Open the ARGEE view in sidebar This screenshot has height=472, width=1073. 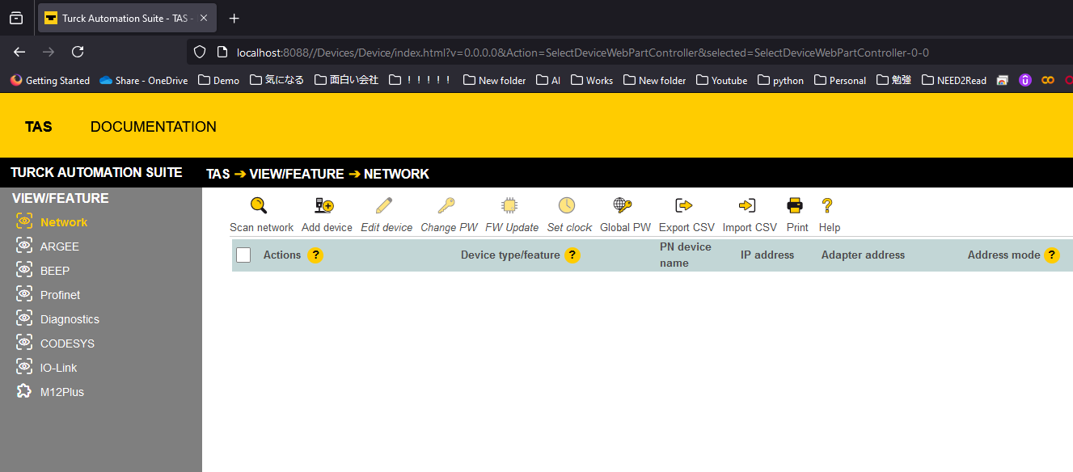point(60,247)
